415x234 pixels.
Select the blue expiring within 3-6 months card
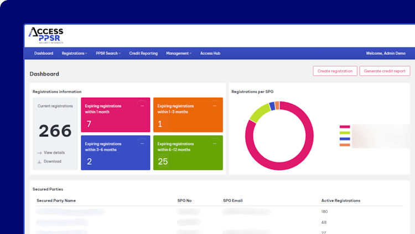116,152
